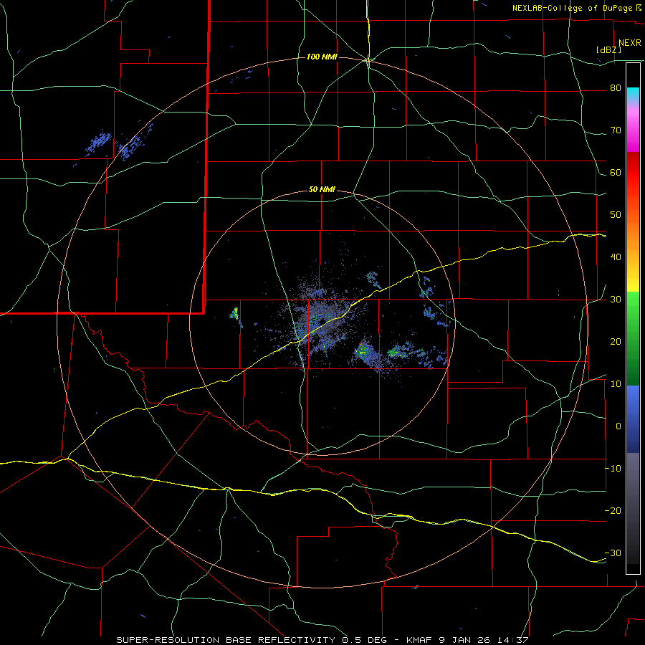Click the -10 value on dBZ scale
The width and height of the screenshot is (645, 645).
click(x=613, y=469)
